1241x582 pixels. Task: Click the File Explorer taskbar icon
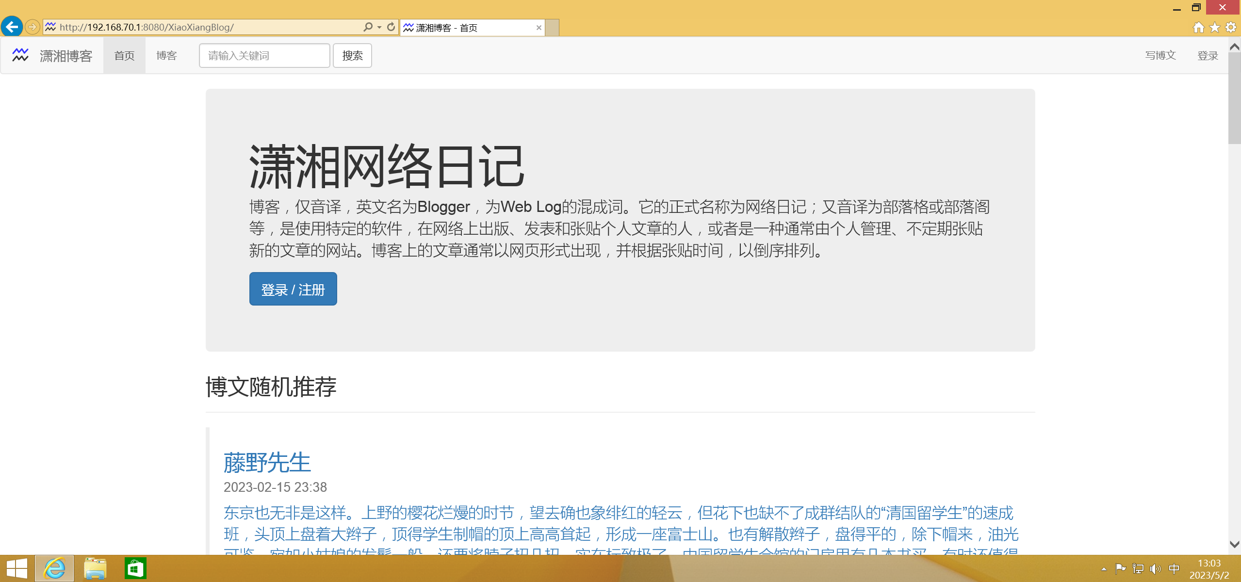tap(95, 568)
